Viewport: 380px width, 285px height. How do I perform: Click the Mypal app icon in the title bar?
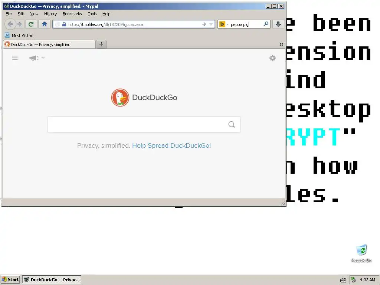click(x=6, y=6)
